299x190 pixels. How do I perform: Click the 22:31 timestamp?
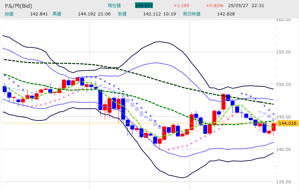point(258,6)
